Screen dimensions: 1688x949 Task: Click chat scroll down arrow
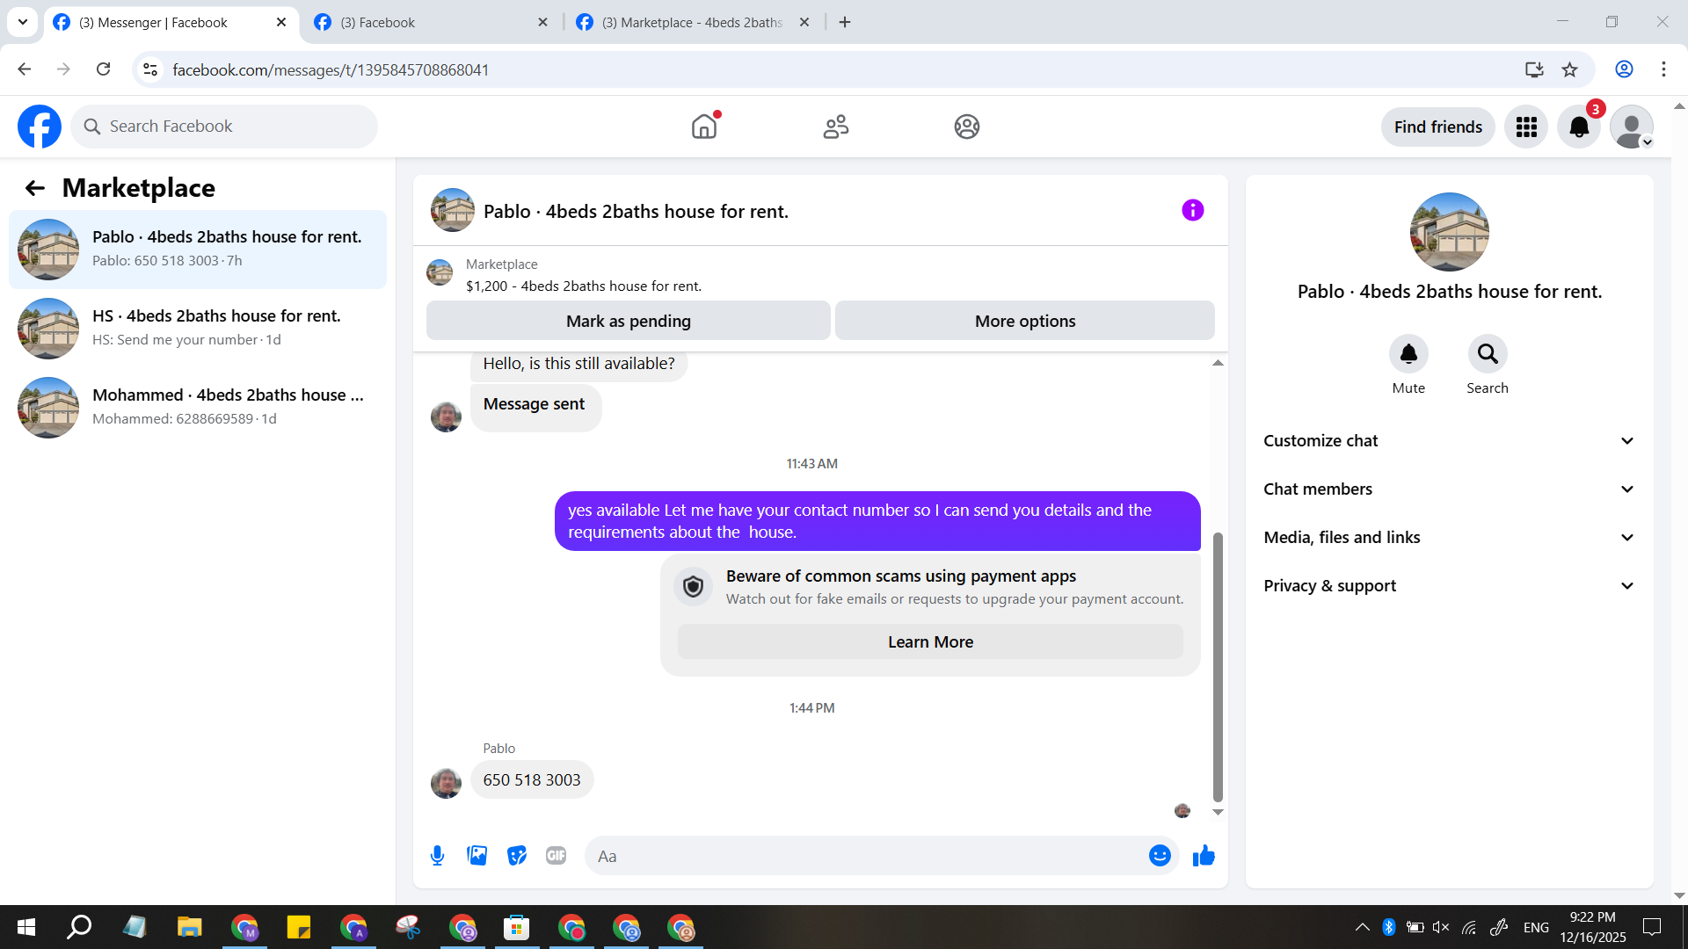(x=1218, y=812)
